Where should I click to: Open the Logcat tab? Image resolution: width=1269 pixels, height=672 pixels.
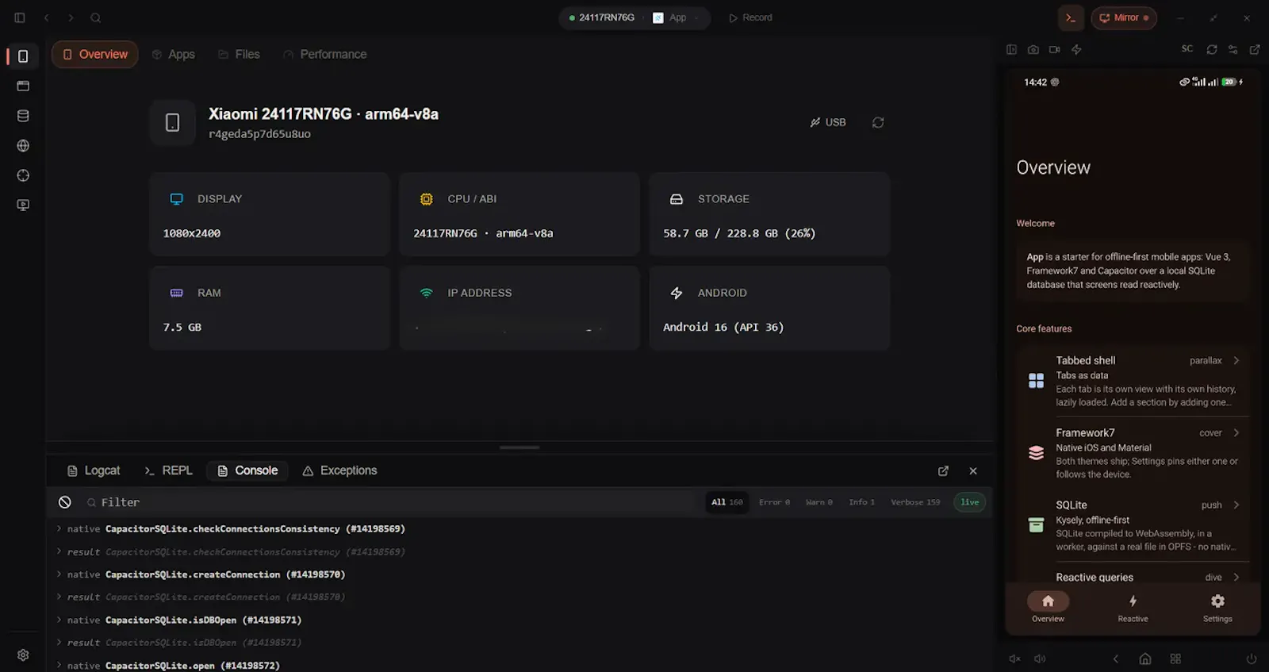[x=94, y=470]
